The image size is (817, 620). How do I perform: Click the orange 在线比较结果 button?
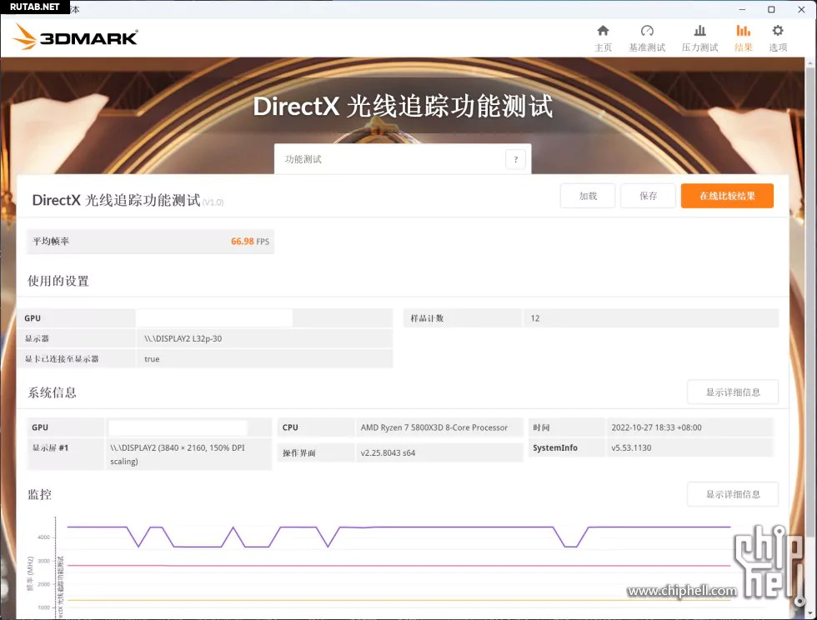[x=727, y=196]
